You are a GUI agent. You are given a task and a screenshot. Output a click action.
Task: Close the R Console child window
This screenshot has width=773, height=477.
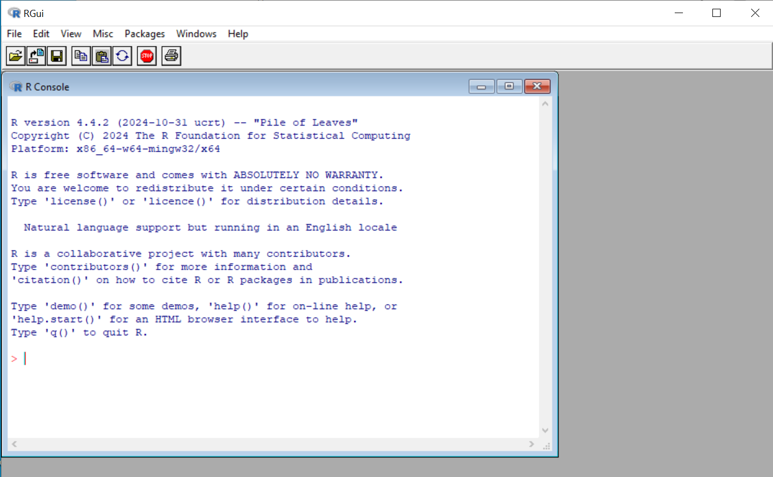(x=537, y=86)
